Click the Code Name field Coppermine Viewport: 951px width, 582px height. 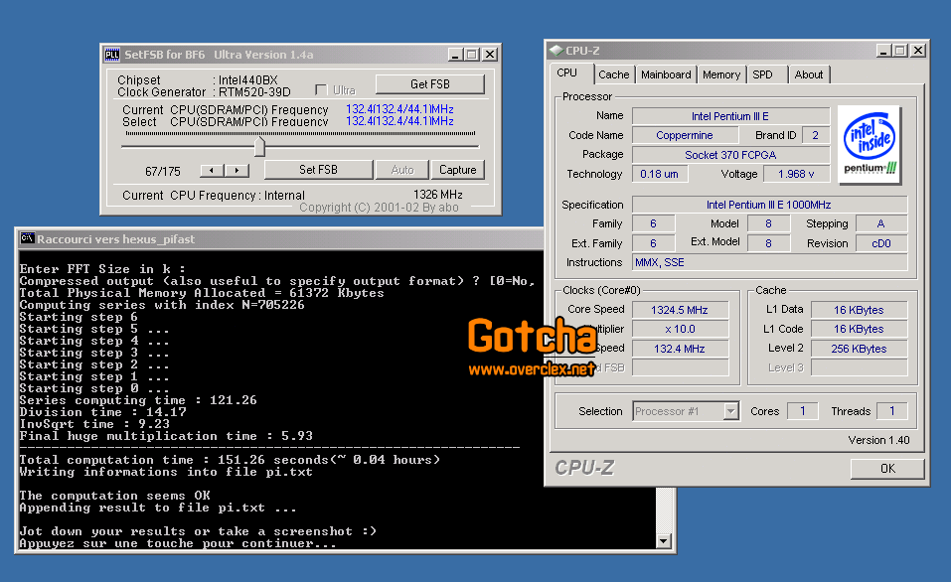(684, 135)
